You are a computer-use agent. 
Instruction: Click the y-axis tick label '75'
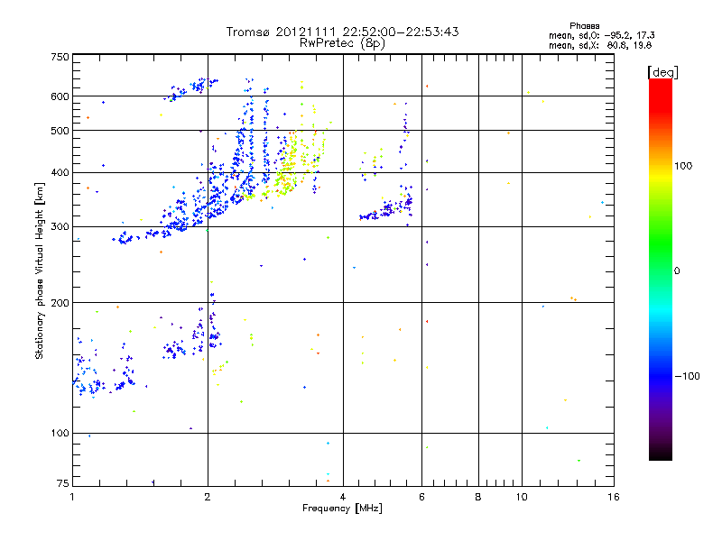63,483
